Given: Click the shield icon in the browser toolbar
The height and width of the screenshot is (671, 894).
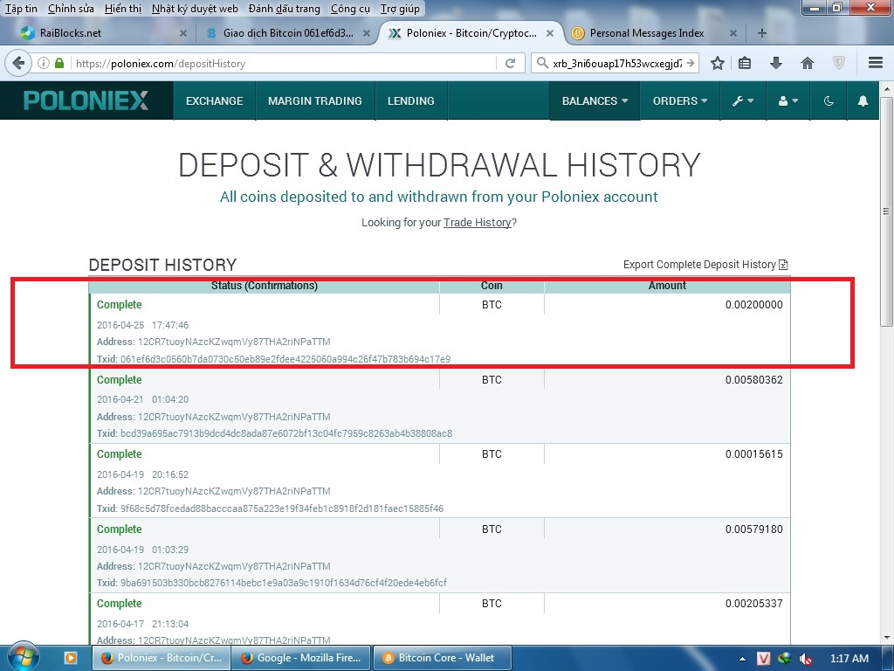Looking at the screenshot, I should tap(839, 63).
